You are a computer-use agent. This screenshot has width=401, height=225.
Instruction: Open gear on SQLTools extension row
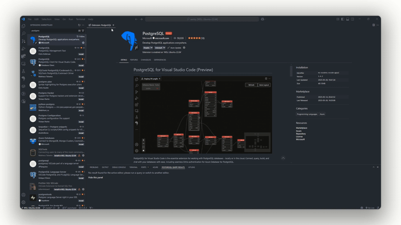83,155
